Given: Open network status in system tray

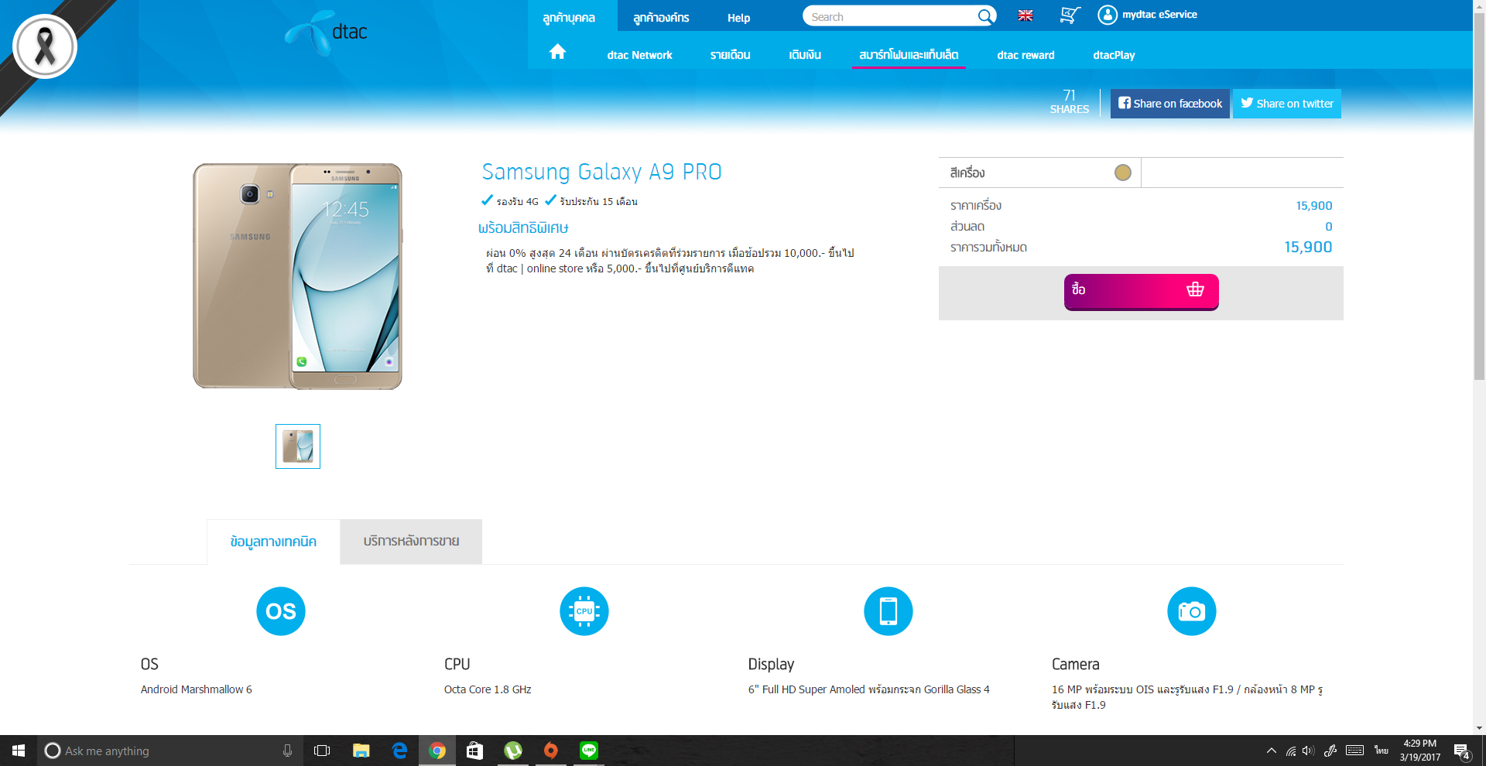Looking at the screenshot, I should coord(1291,751).
